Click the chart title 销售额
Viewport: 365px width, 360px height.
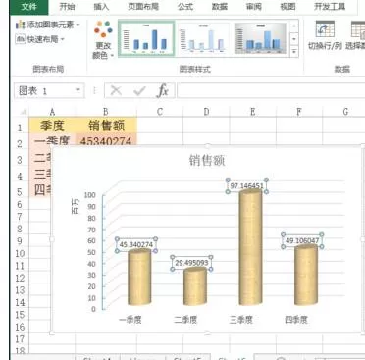(207, 161)
